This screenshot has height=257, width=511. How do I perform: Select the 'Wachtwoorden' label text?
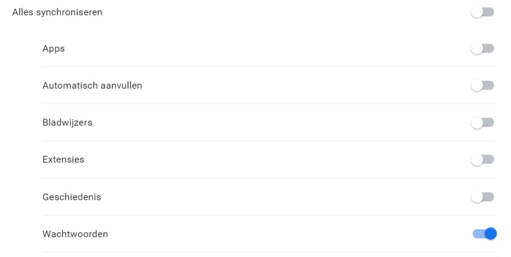click(75, 233)
